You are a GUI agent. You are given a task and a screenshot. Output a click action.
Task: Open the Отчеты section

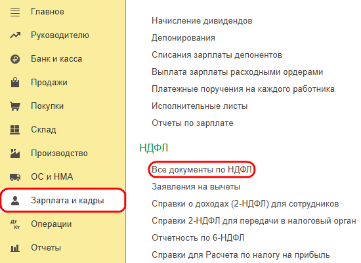point(46,248)
